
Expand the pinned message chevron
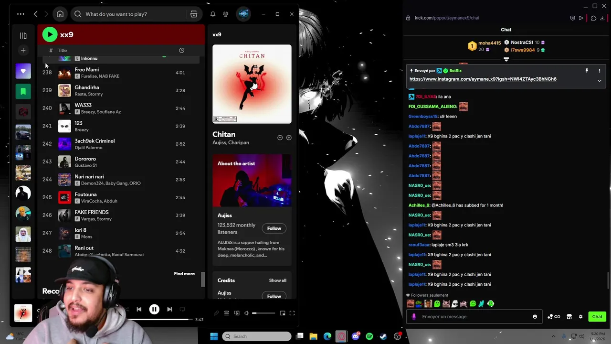pyautogui.click(x=600, y=81)
